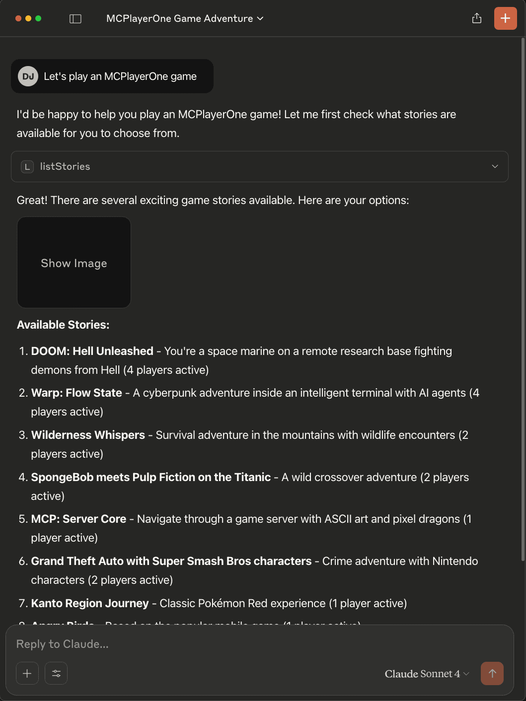Open the Claude Sonnet 4 model selector

(427, 674)
